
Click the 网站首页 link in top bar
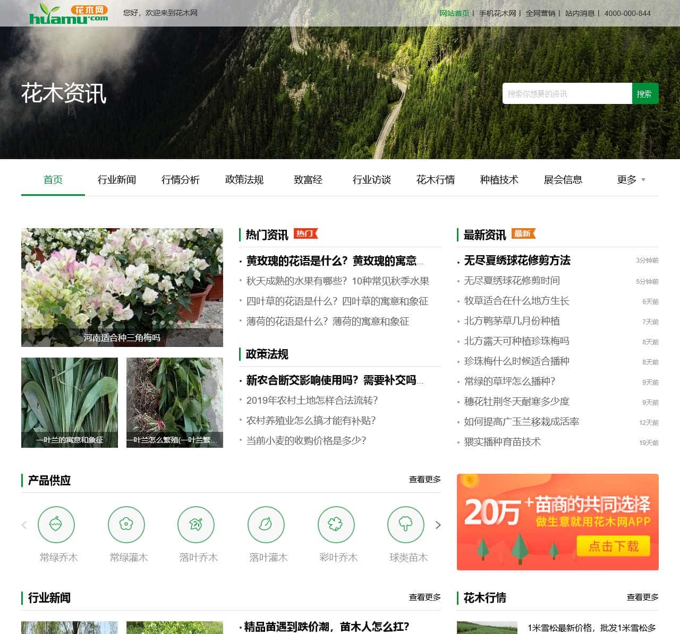point(454,13)
